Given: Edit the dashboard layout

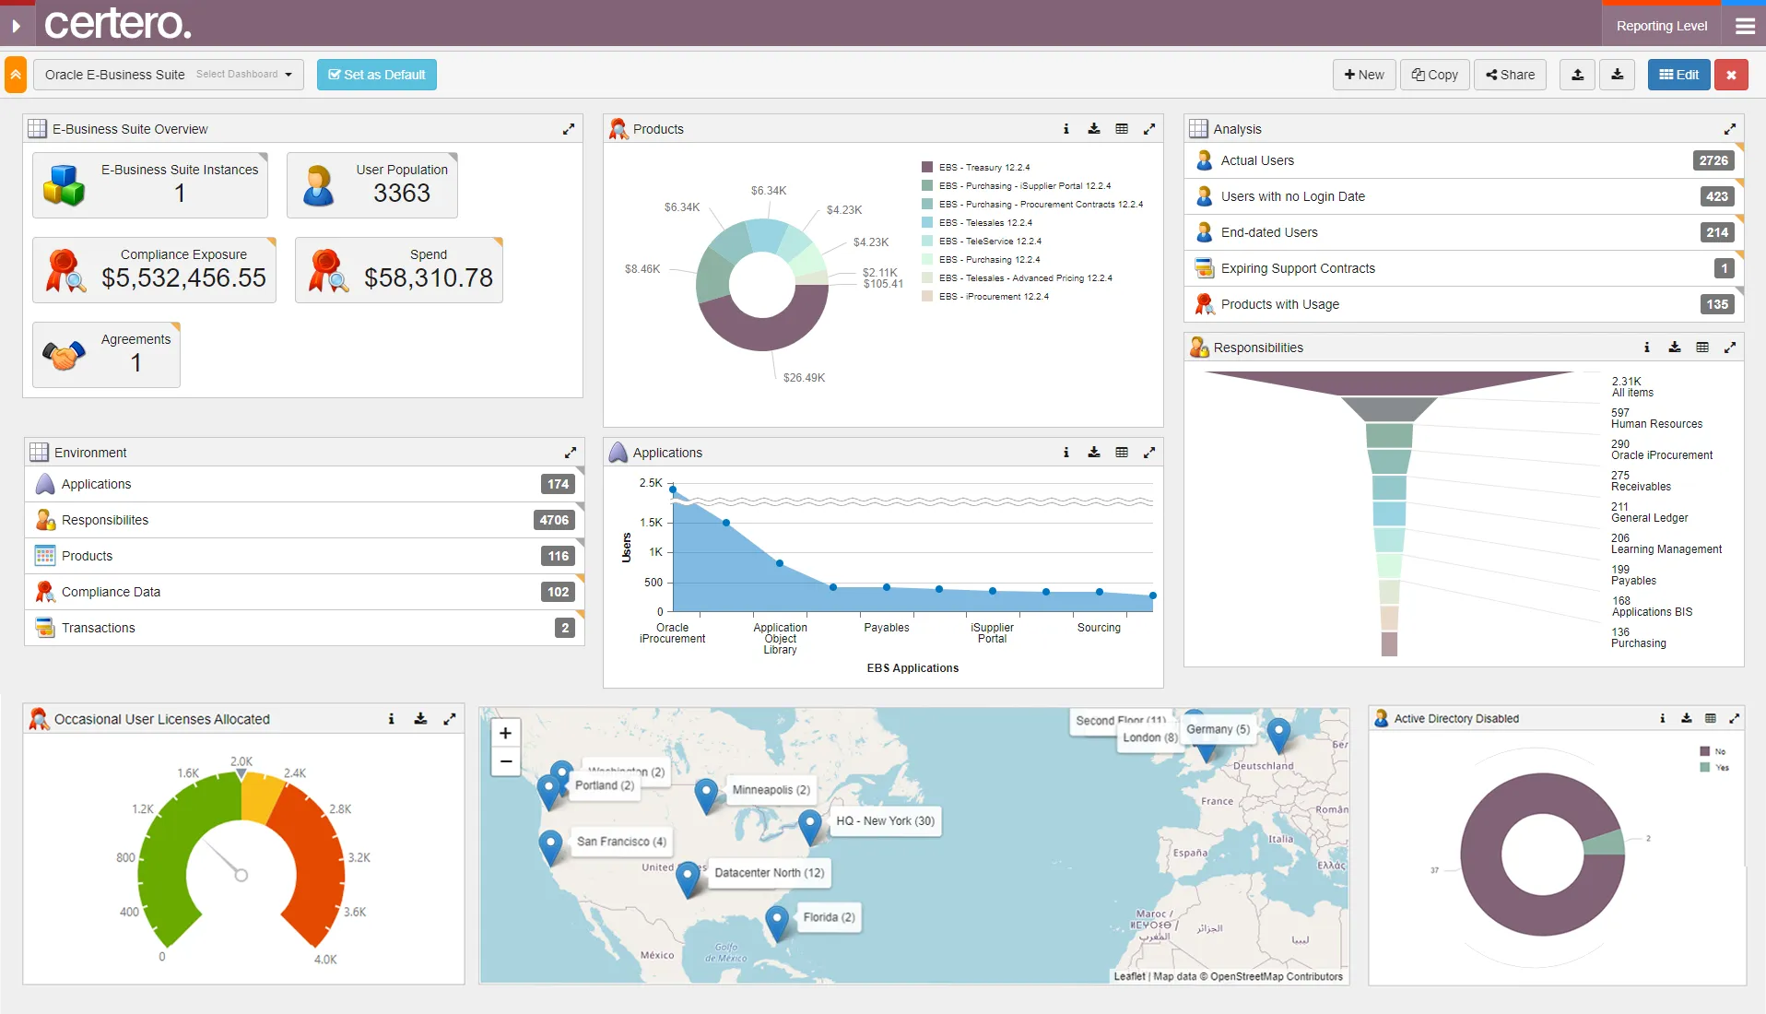Looking at the screenshot, I should point(1679,75).
